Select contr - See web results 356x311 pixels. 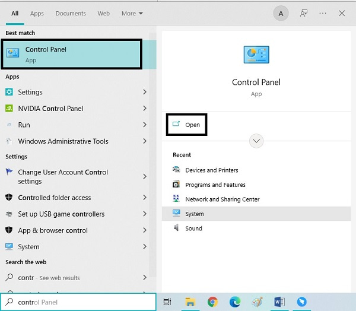click(x=49, y=278)
